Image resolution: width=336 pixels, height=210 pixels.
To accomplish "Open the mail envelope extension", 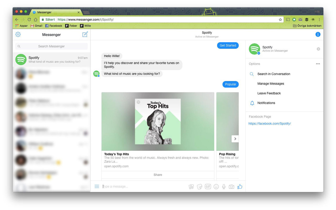I will (300, 20).
